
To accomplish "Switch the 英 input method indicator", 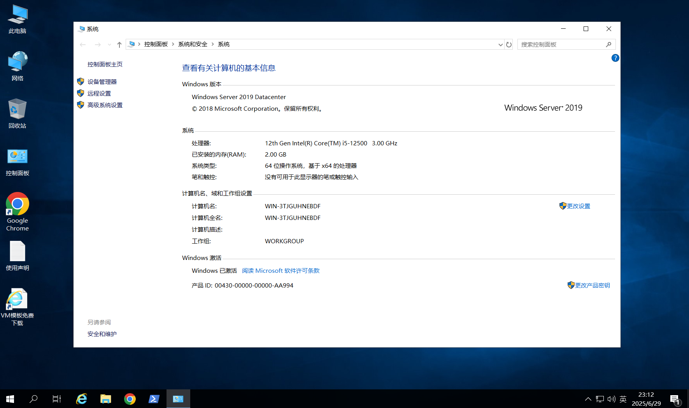I will [x=623, y=399].
